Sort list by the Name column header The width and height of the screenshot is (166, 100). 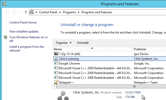coord(92,49)
